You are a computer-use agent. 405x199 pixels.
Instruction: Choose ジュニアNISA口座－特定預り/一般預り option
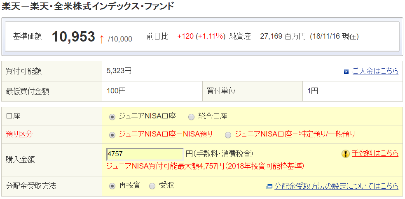point(228,135)
